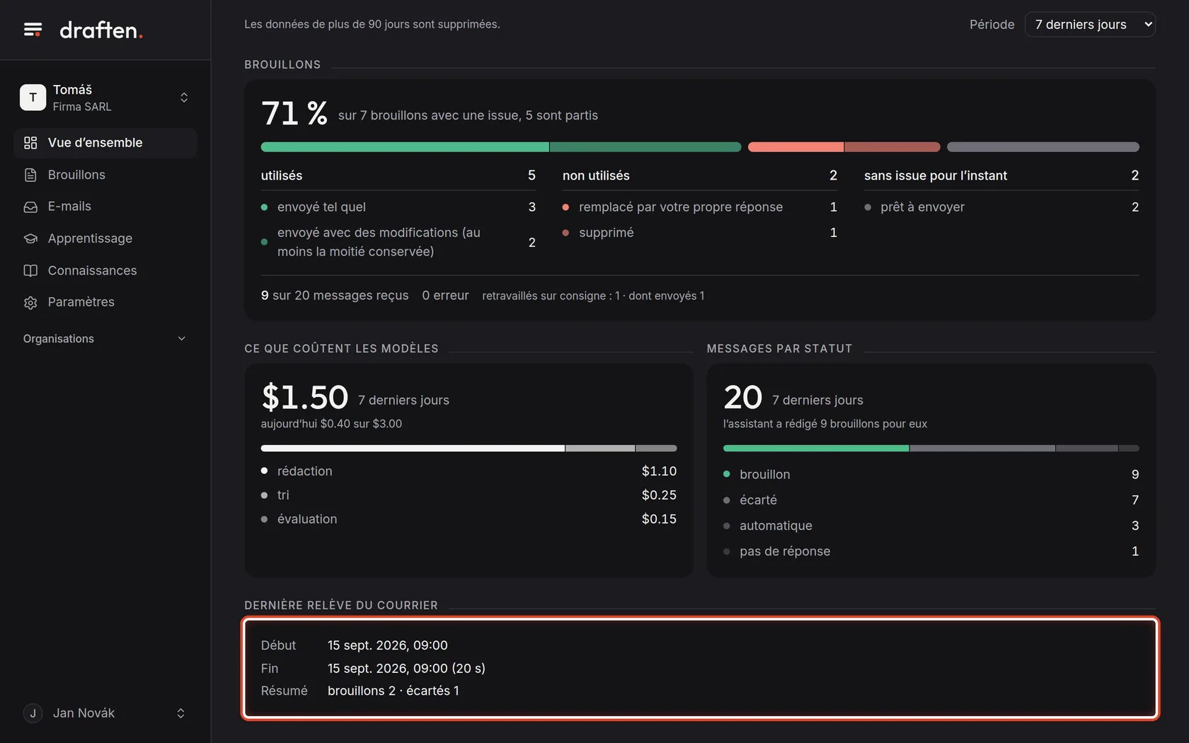Click the brouillon status row
The width and height of the screenshot is (1189, 743).
point(931,475)
